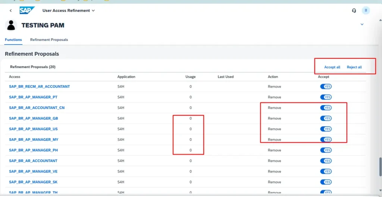Open the headset support icon
This screenshot has width=382, height=197.
[x=354, y=11]
